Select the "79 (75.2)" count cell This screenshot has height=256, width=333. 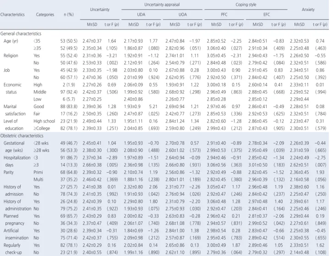tap(69, 209)
